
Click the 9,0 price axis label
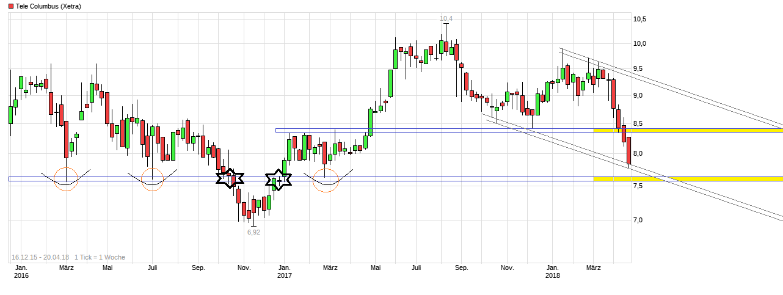(638, 96)
